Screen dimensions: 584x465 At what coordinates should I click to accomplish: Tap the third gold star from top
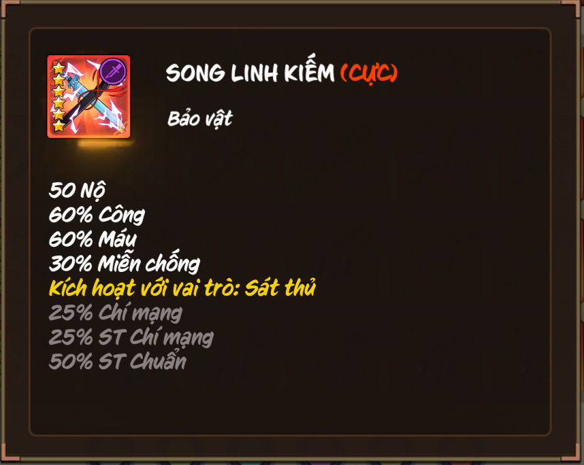pyautogui.click(x=59, y=91)
